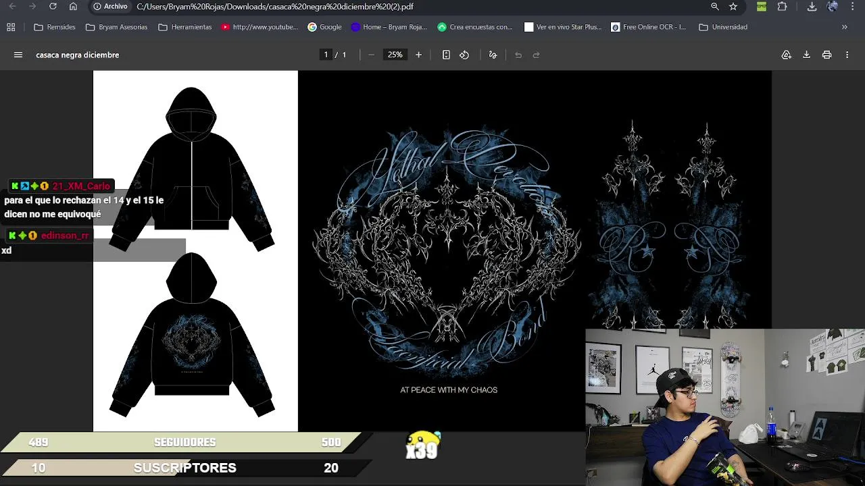The width and height of the screenshot is (865, 486).
Task: Open the address bar zoom magnifier
Action: (x=715, y=6)
